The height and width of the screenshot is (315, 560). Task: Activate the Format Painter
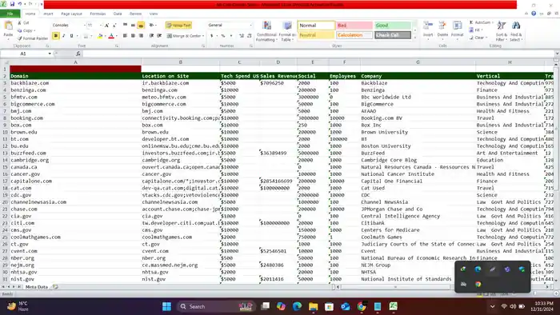(33, 38)
